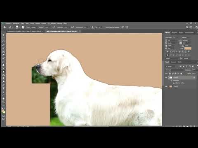The height and width of the screenshot is (148, 198).
Task: Lock transparent pixels of the layer
Action: click(x=170, y=74)
